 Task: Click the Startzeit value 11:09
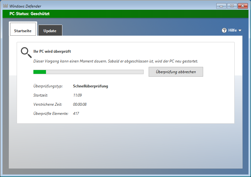click(x=77, y=95)
